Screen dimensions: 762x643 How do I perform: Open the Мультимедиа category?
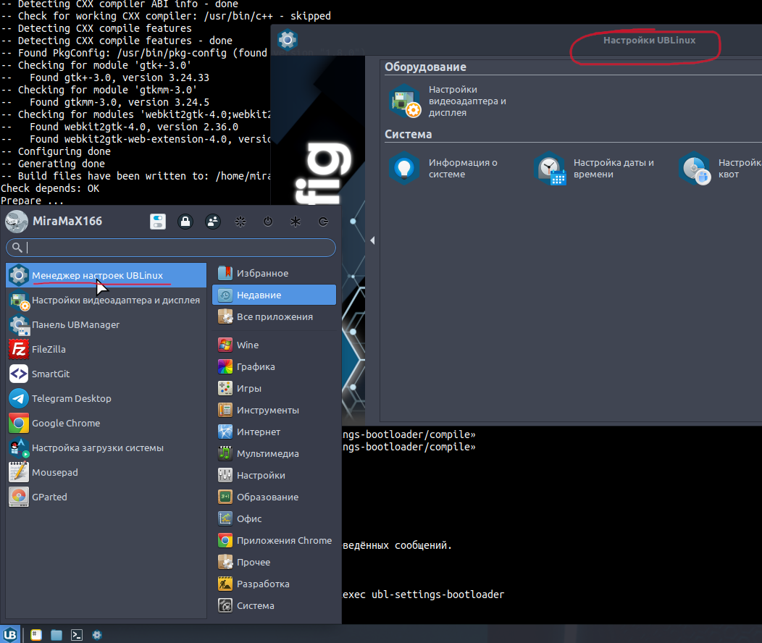(x=274, y=453)
